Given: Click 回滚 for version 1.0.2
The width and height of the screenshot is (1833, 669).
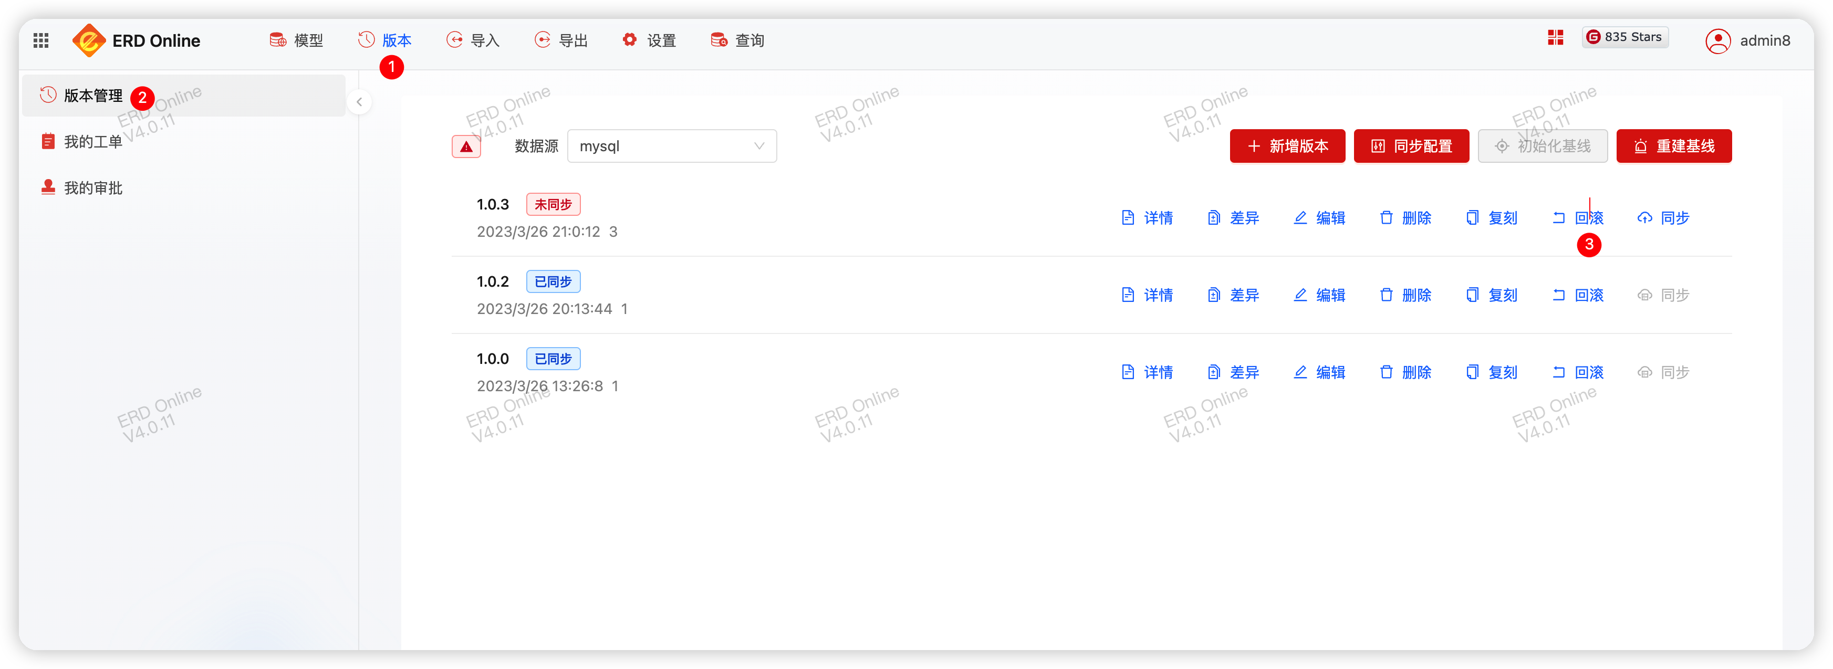Looking at the screenshot, I should coord(1578,295).
